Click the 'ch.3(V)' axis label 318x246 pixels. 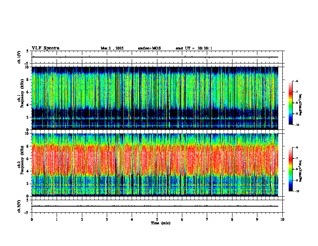(x=19, y=207)
